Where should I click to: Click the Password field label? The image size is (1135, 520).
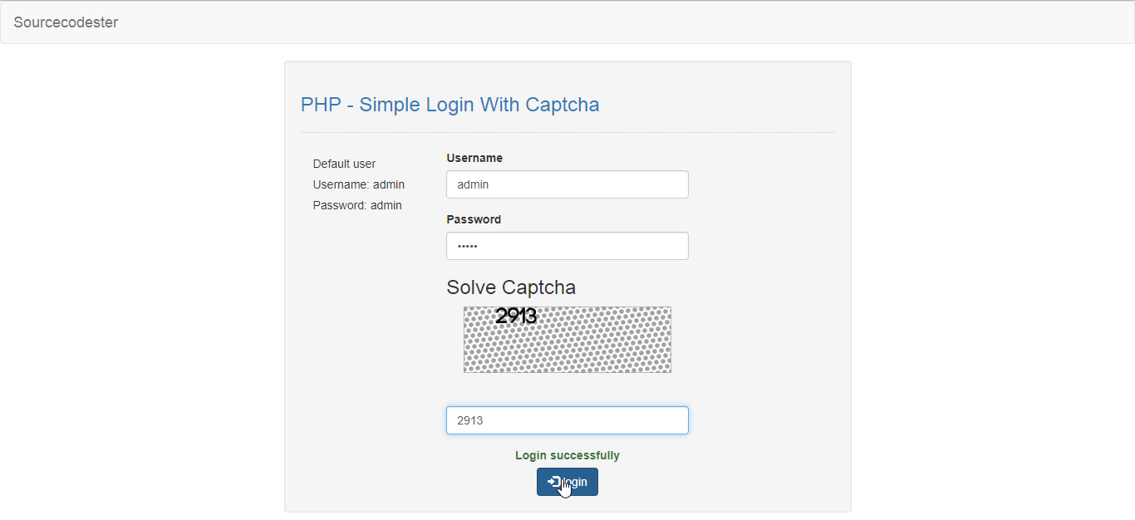[474, 219]
